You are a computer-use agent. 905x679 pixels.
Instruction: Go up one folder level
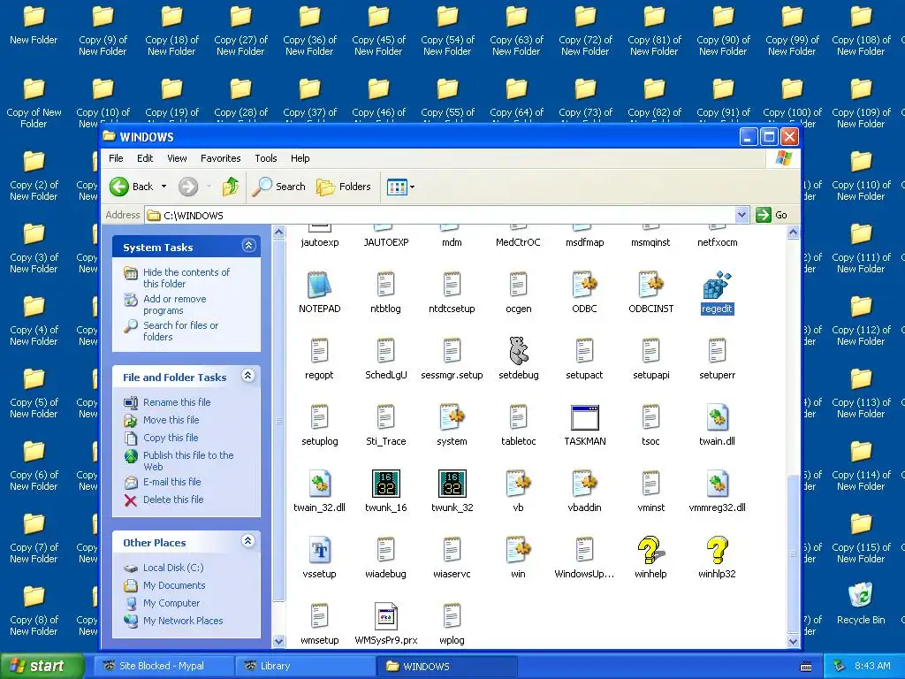coord(231,187)
